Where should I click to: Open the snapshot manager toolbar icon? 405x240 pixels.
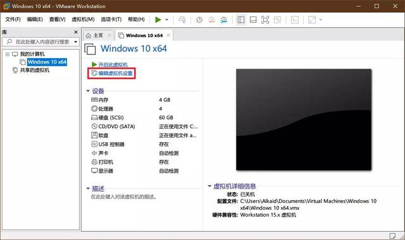pyautogui.click(x=223, y=20)
